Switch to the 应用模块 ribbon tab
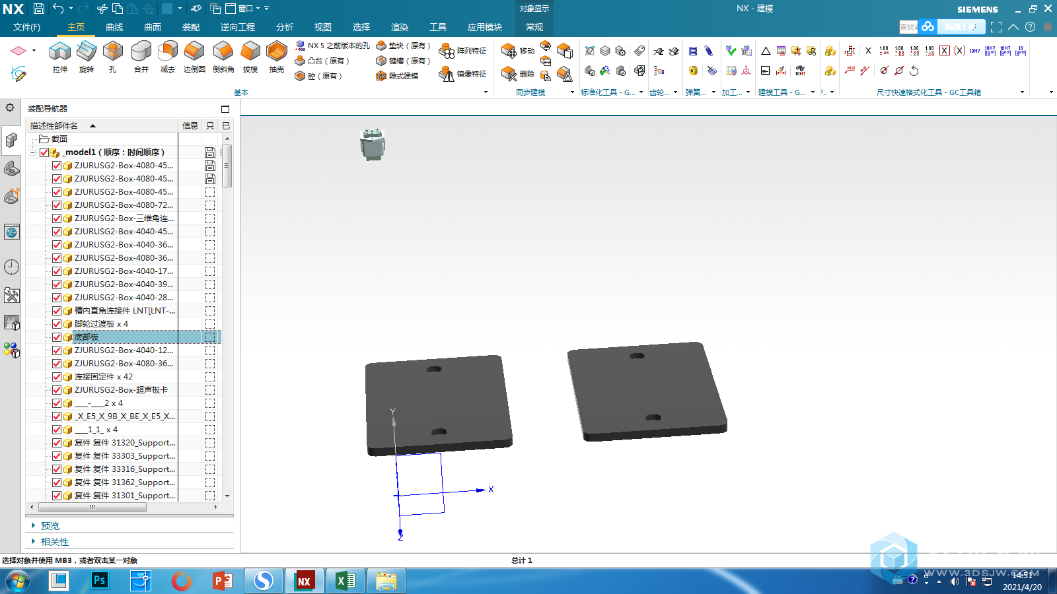 [485, 27]
